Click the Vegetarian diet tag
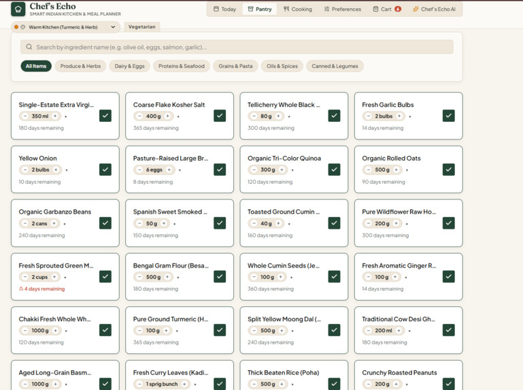The image size is (523, 390). pyautogui.click(x=141, y=27)
